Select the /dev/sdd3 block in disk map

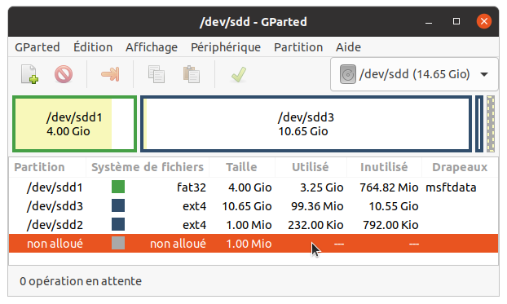pyautogui.click(x=306, y=124)
